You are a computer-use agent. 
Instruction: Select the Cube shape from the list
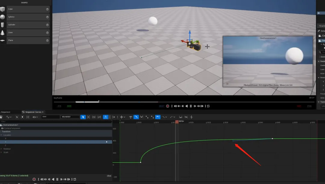[x=24, y=9]
